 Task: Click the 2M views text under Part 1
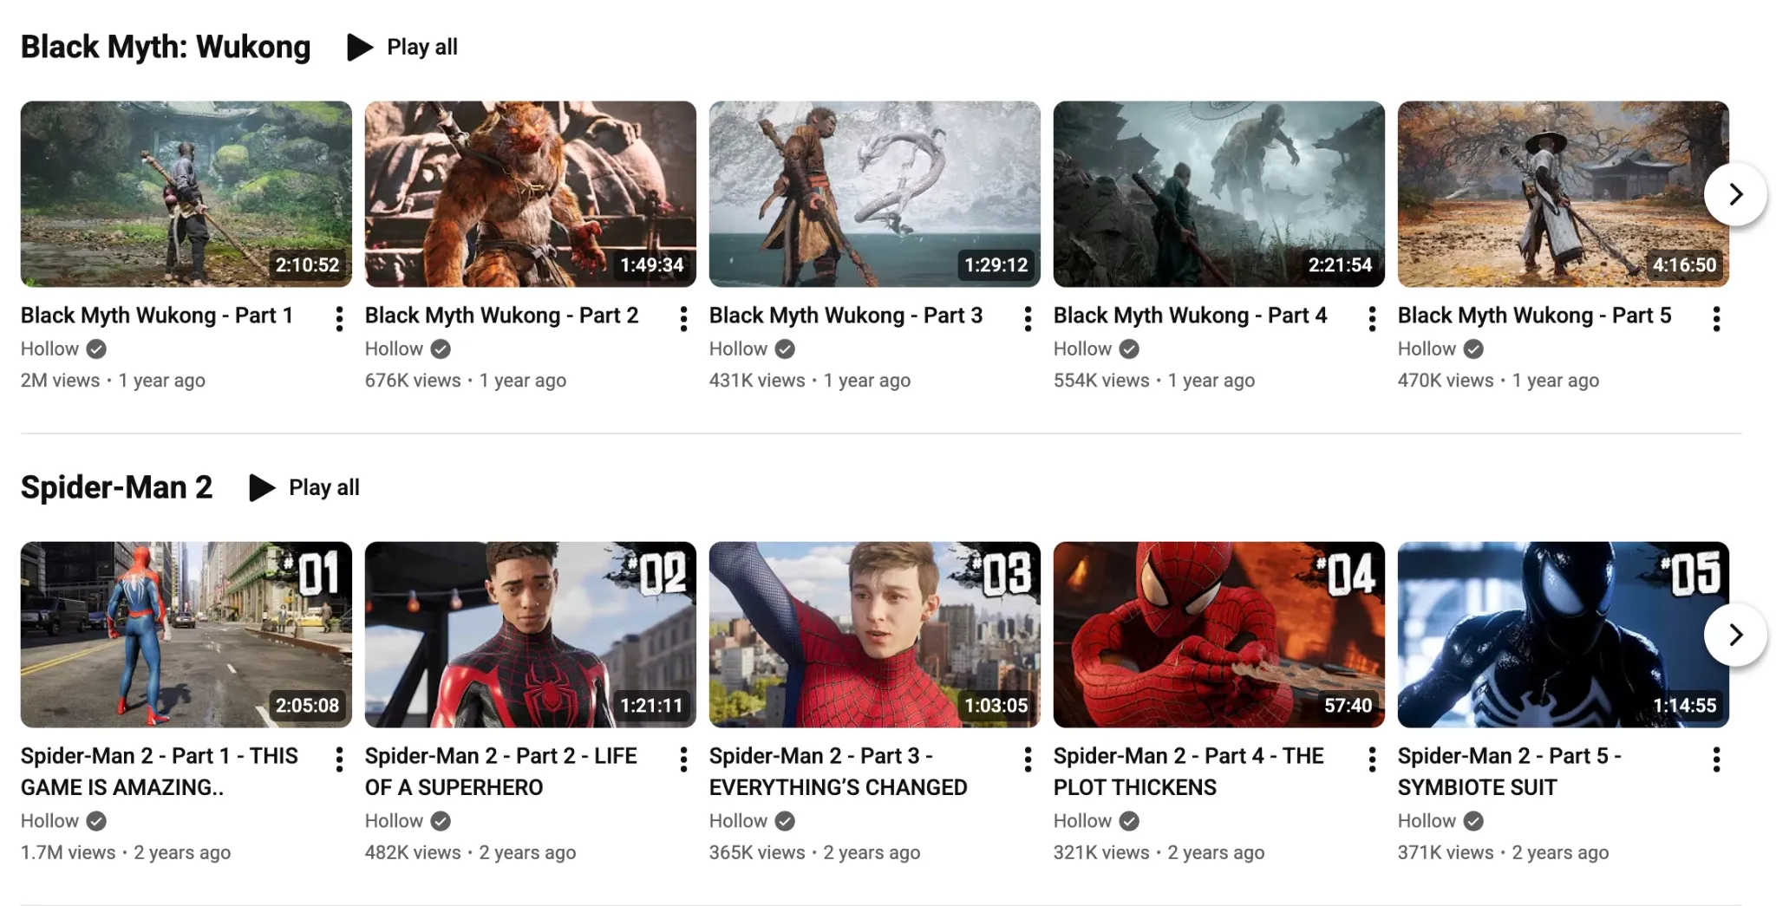click(61, 381)
